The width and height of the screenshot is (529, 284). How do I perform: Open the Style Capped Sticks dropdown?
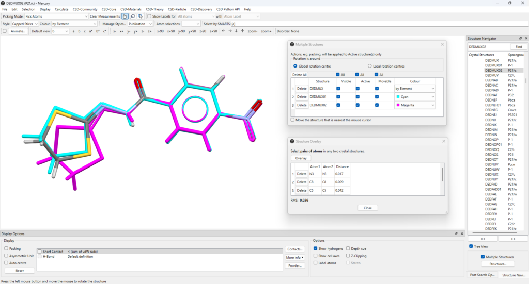(24, 24)
